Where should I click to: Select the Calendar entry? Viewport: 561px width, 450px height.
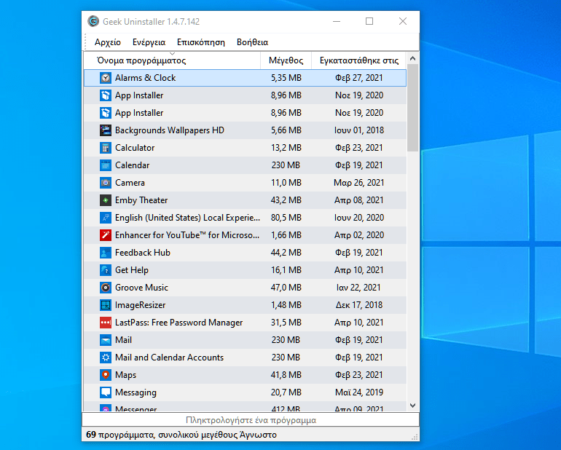point(245,165)
